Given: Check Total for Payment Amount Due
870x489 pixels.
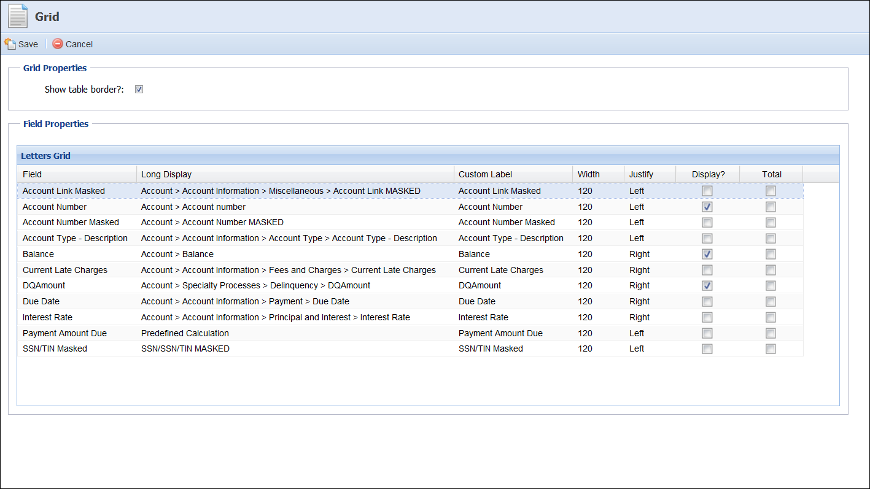Looking at the screenshot, I should [x=771, y=333].
